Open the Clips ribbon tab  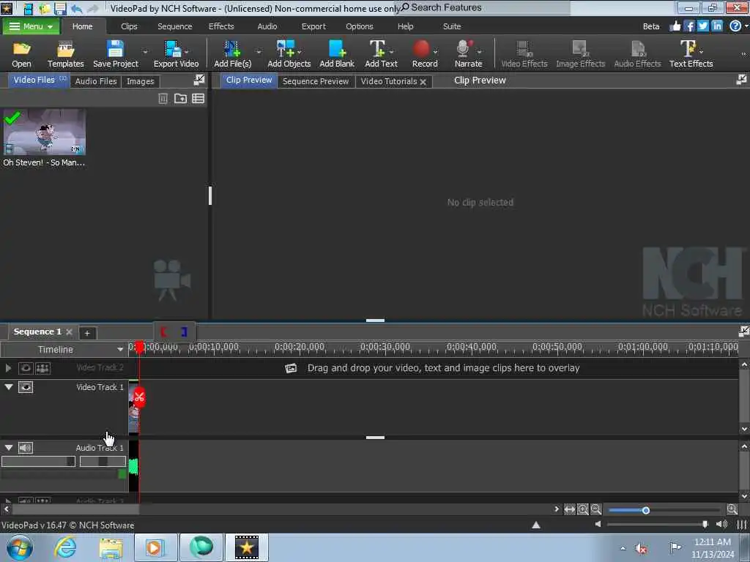(x=129, y=26)
